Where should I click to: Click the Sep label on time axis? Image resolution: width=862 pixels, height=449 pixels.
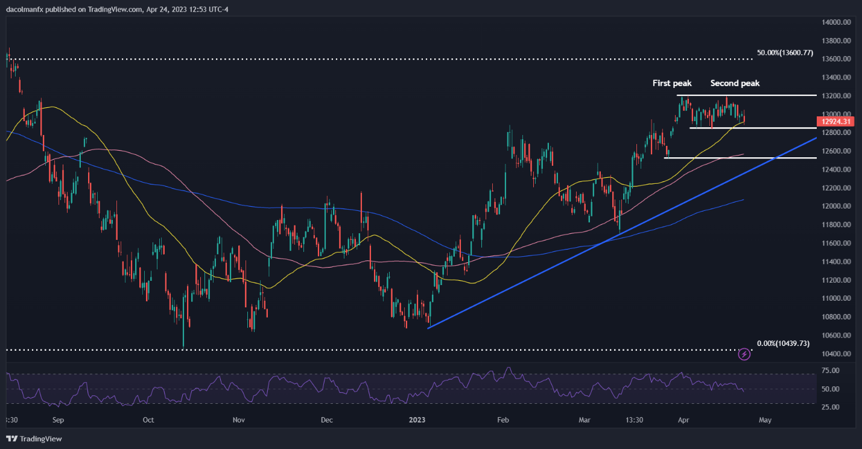[58, 419]
